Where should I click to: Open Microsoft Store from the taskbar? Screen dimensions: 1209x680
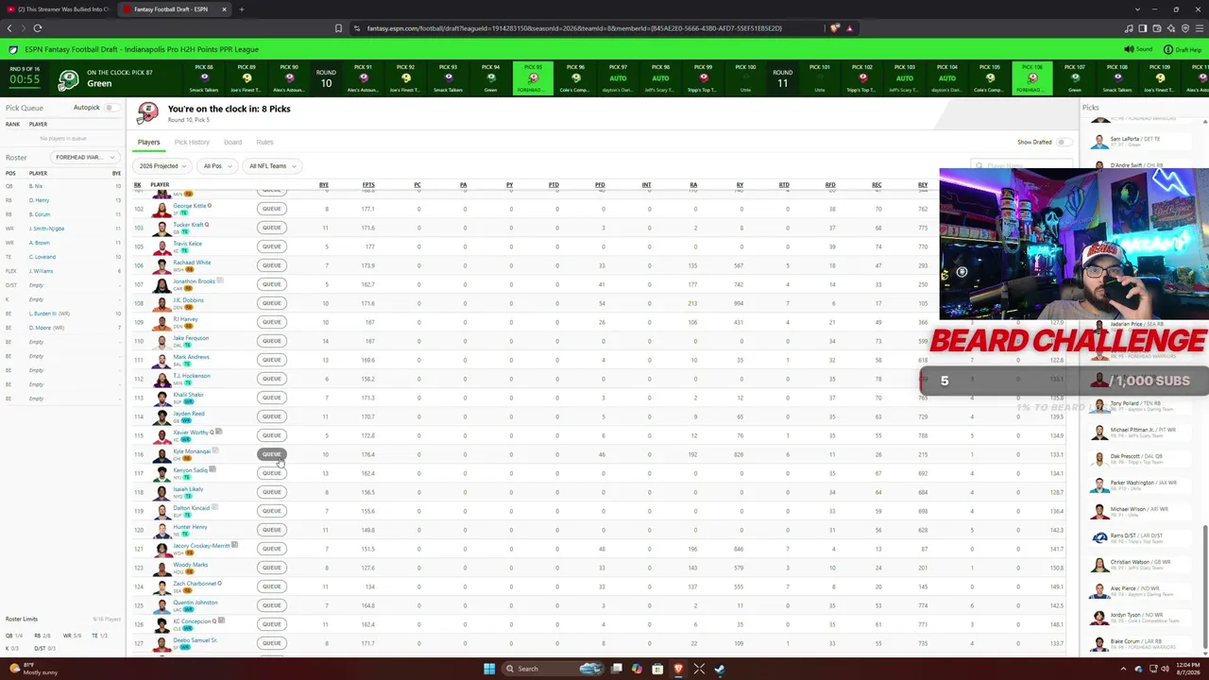tap(657, 669)
